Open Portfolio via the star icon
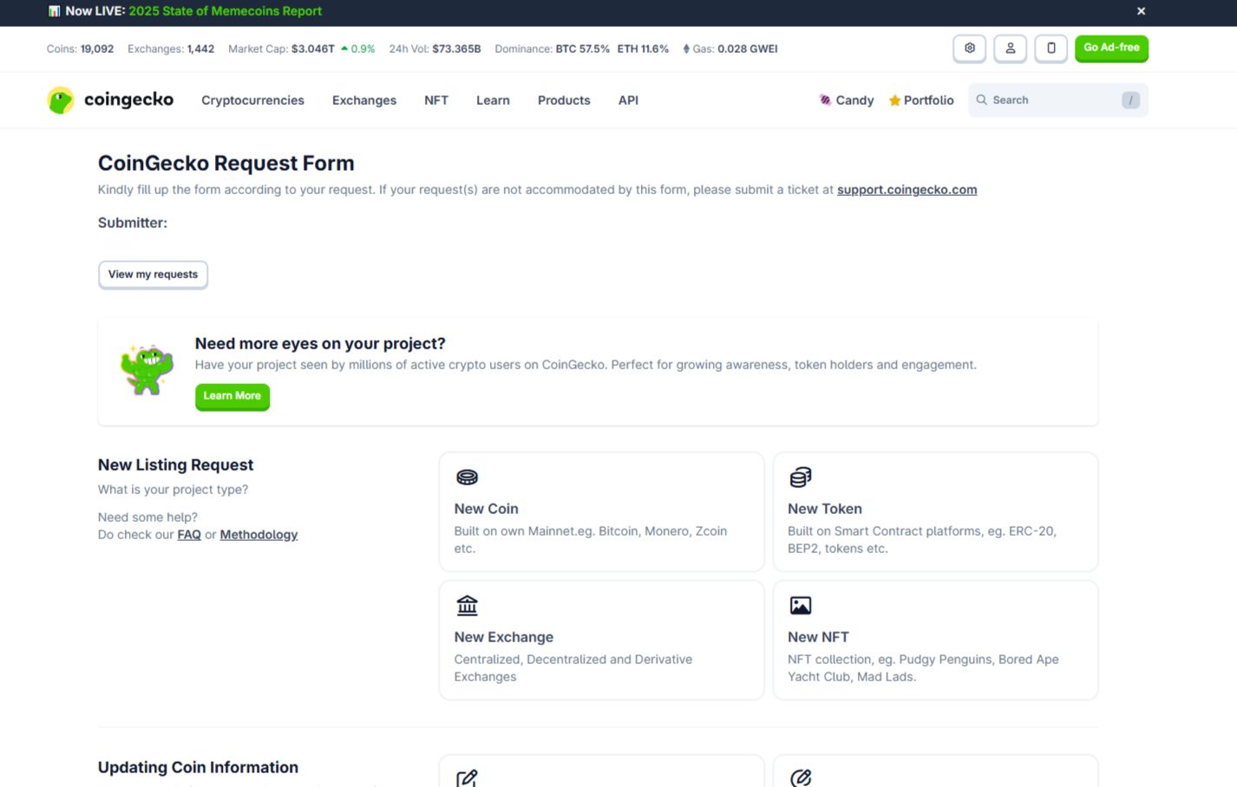 (893, 100)
